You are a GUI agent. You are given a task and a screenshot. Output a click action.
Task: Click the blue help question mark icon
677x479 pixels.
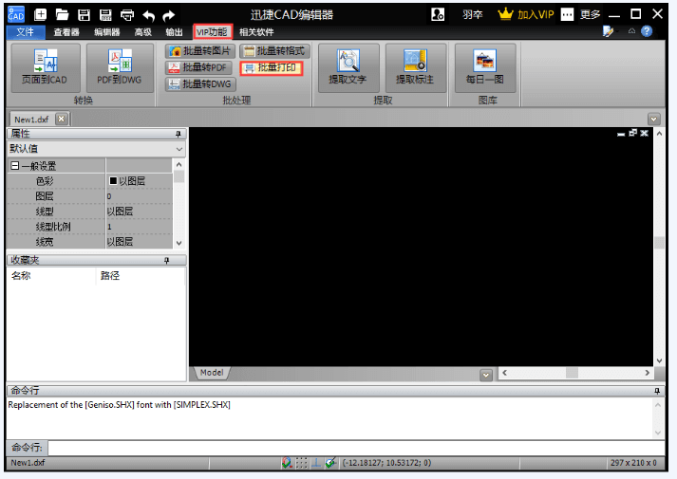[x=647, y=31]
